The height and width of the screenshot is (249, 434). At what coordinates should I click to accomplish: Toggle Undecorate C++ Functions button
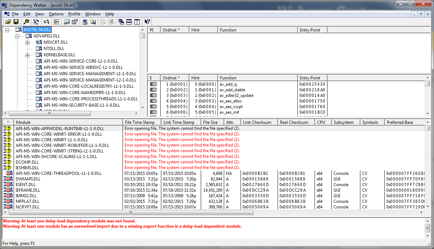56,22
